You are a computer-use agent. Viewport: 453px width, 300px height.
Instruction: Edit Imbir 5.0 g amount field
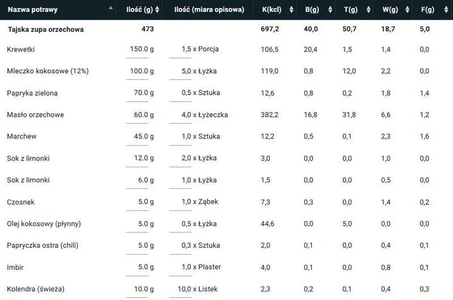(x=138, y=267)
